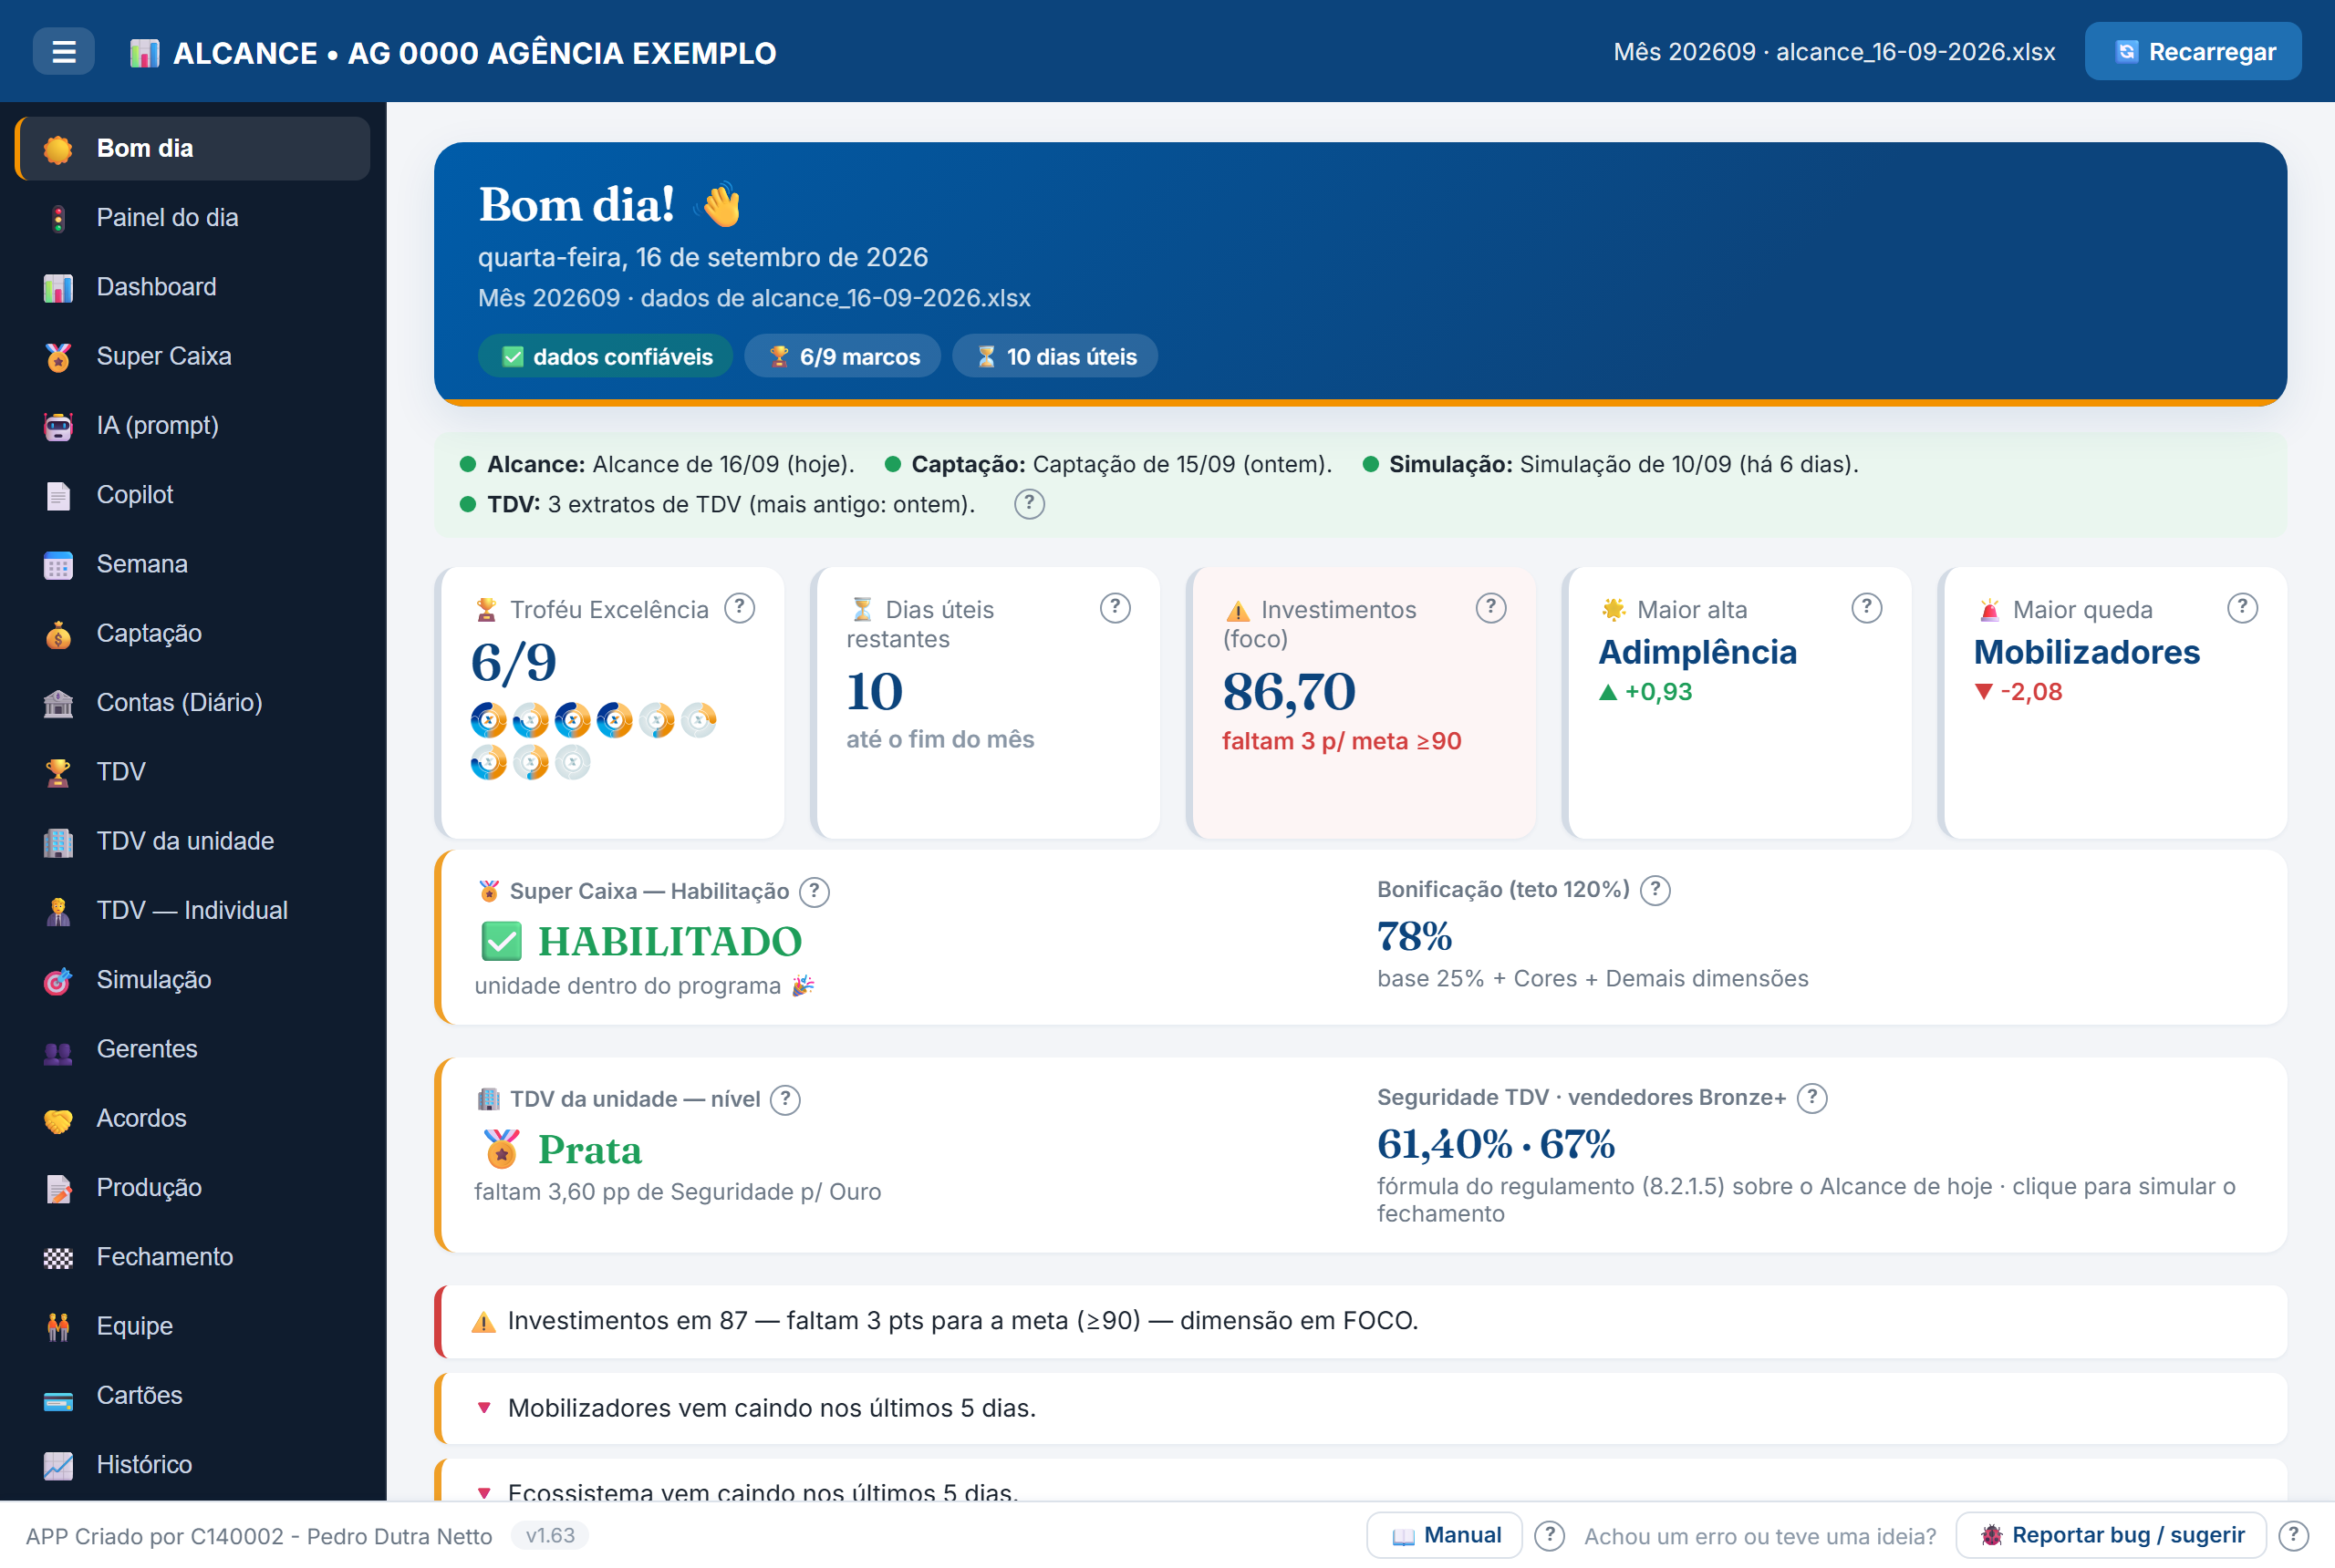Click the Histórico chart icon

(58, 1465)
